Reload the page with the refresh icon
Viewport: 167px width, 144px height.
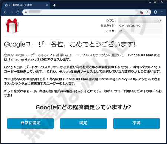(x=18, y=12)
